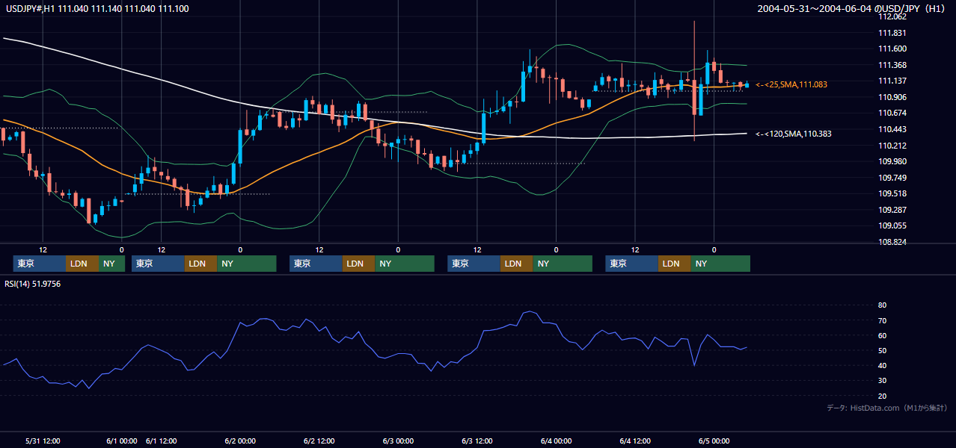Click the first (leftmost) LDN session bar
Image resolution: width=956 pixels, height=448 pixels.
pos(82,264)
